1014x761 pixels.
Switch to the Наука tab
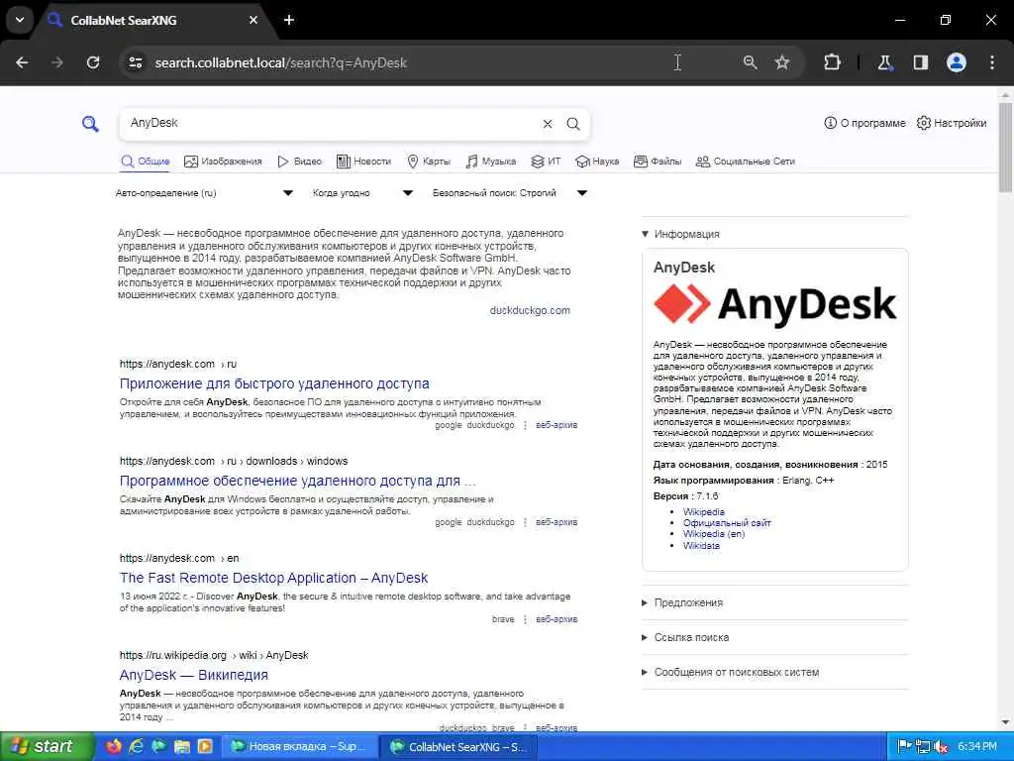[x=597, y=162]
